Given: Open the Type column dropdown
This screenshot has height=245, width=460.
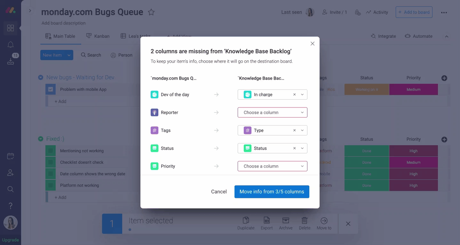Looking at the screenshot, I should point(302,130).
